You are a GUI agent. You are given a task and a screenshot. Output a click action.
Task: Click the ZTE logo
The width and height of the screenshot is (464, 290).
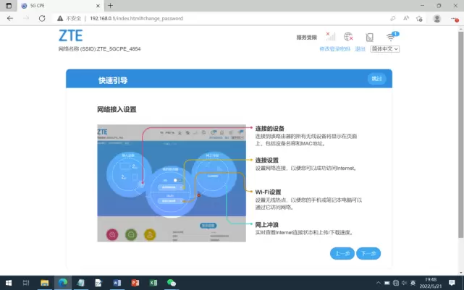click(x=70, y=35)
